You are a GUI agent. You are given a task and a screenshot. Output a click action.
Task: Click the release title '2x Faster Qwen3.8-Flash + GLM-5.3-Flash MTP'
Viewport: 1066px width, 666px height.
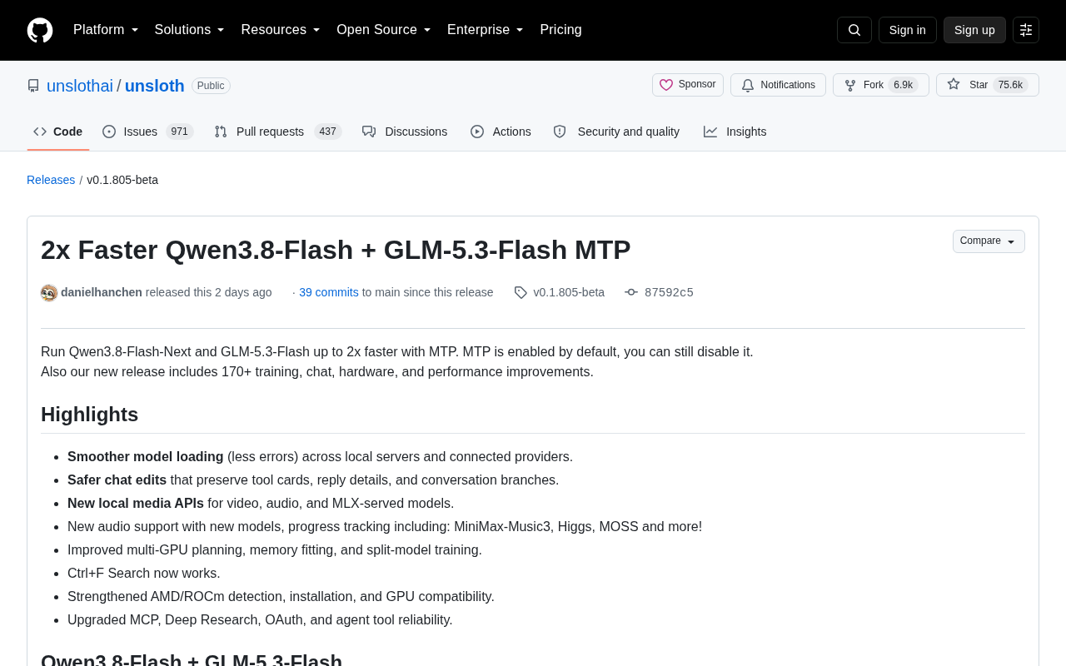[336, 250]
